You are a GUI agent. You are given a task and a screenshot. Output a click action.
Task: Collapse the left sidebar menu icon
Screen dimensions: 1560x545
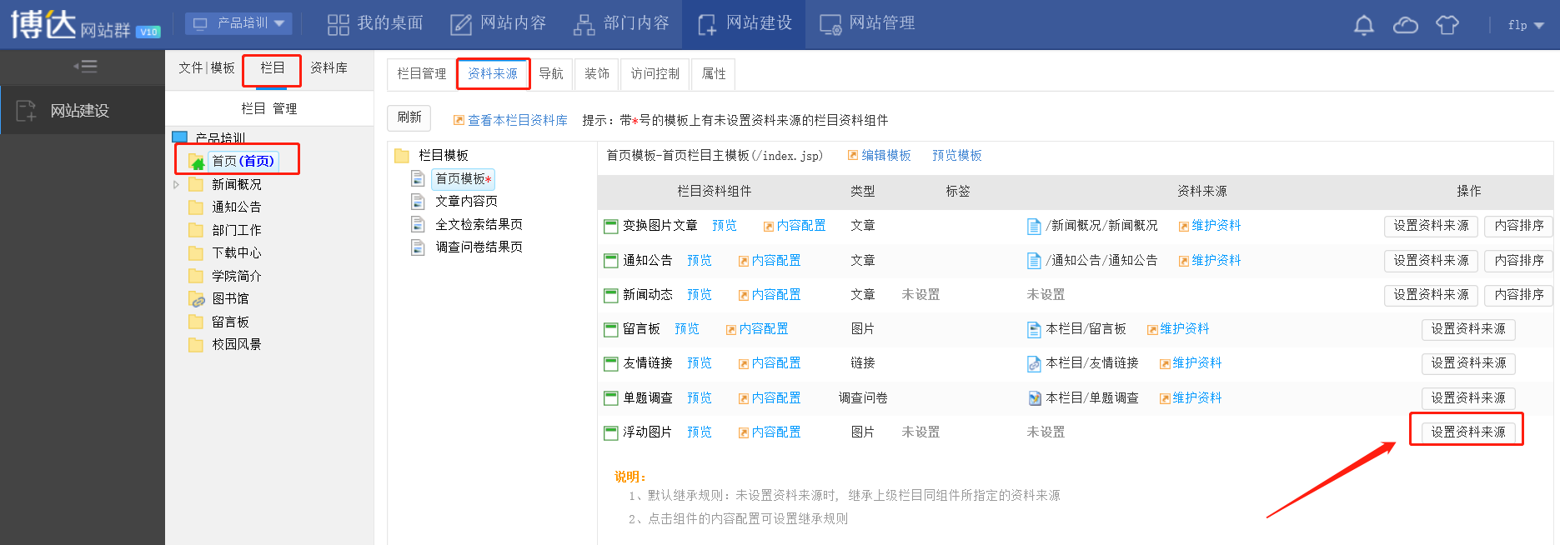[x=84, y=67]
